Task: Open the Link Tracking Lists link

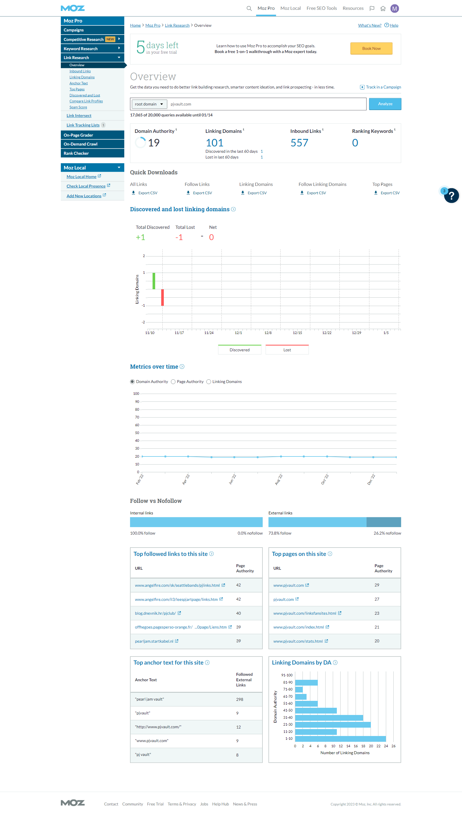Action: tap(83, 125)
